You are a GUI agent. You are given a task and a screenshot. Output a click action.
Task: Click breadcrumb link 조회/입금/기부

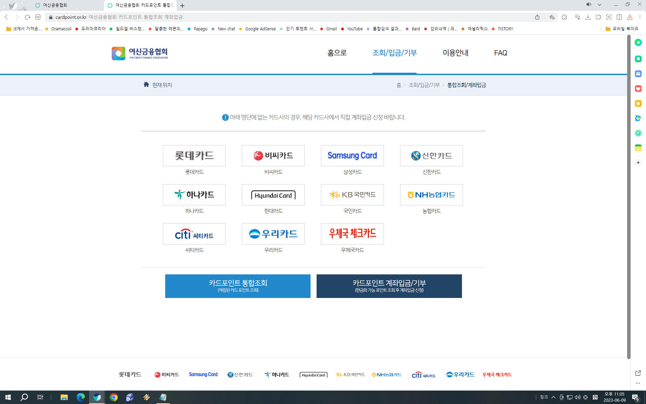point(424,85)
